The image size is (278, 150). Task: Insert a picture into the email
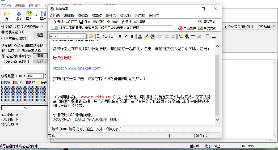pyautogui.click(x=181, y=36)
